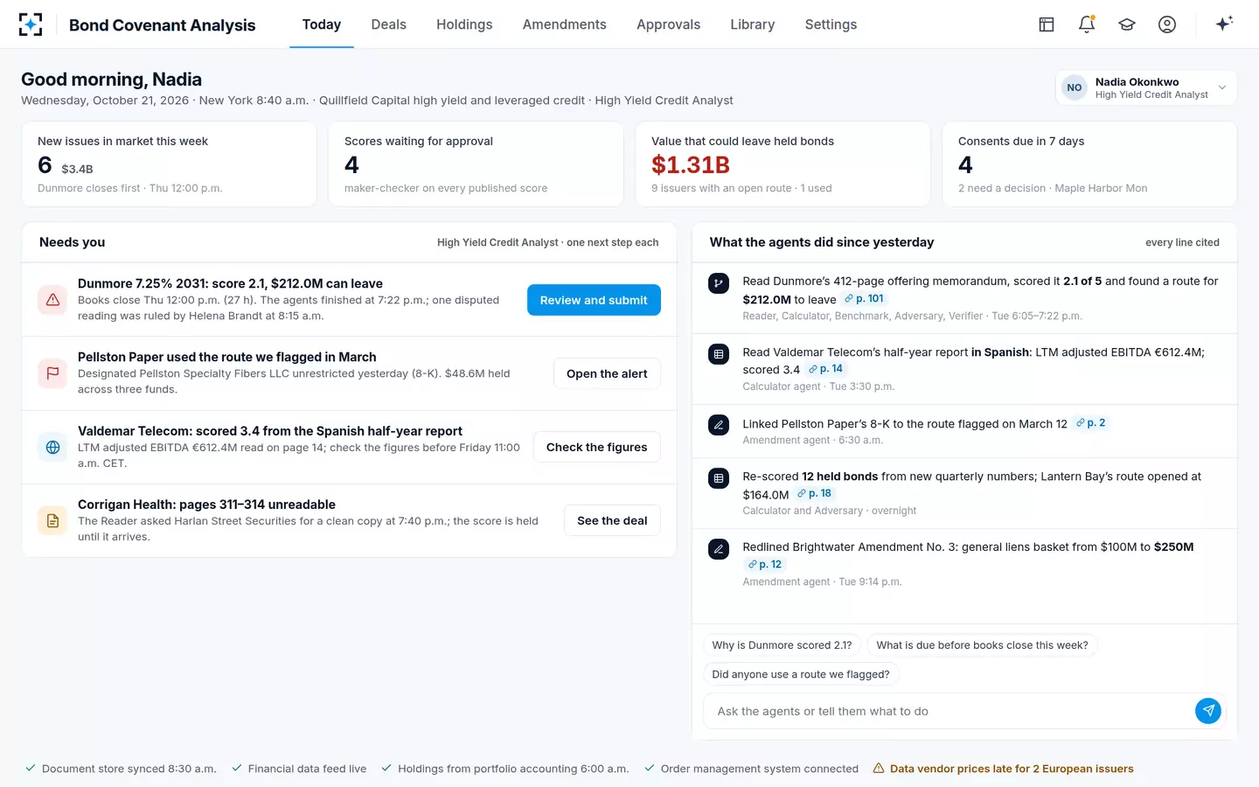Click the late data vendor prices warning icon
The height and width of the screenshot is (787, 1259).
[879, 769]
